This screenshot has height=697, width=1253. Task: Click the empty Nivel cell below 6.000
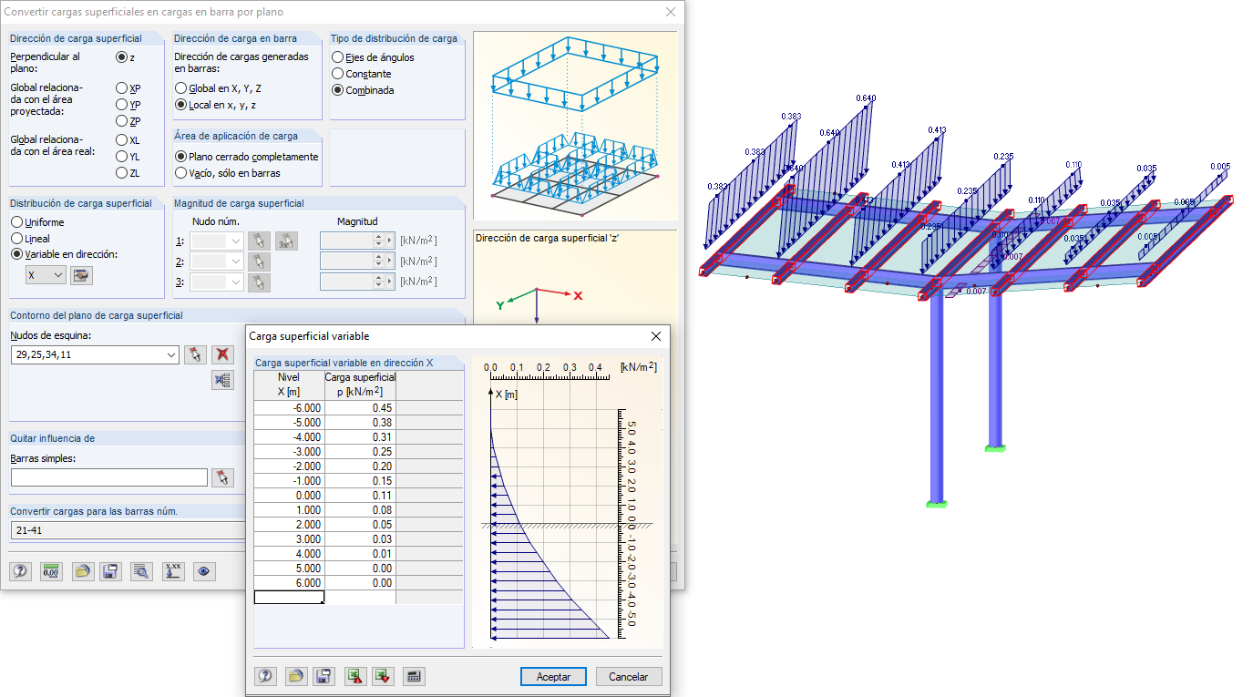[x=289, y=598]
